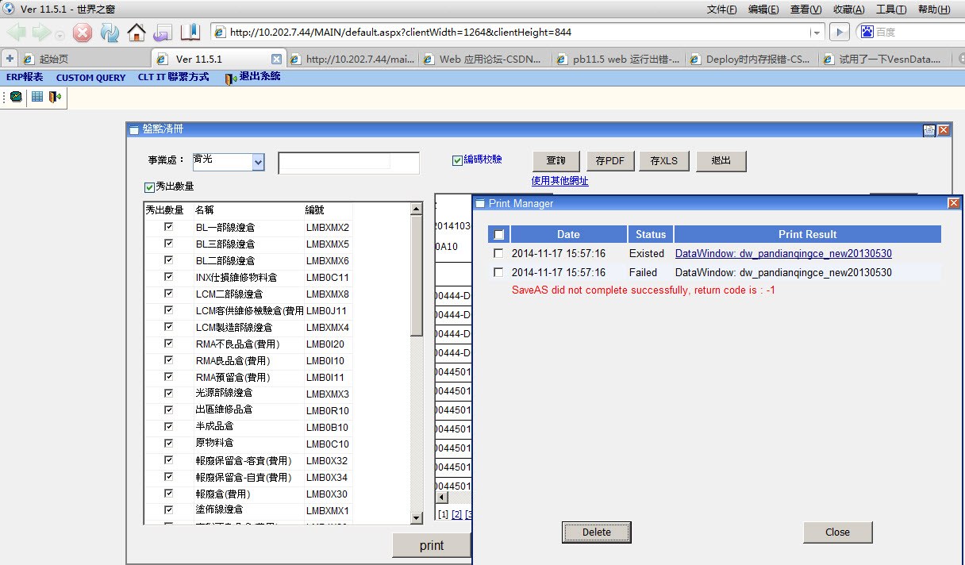Switch to Deploy时内存报错 tab
Image resolution: width=965 pixels, height=565 pixels.
752,59
